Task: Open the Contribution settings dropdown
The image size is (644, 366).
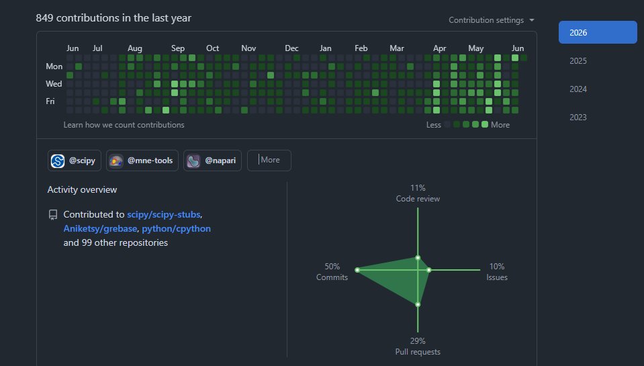Action: coord(491,20)
